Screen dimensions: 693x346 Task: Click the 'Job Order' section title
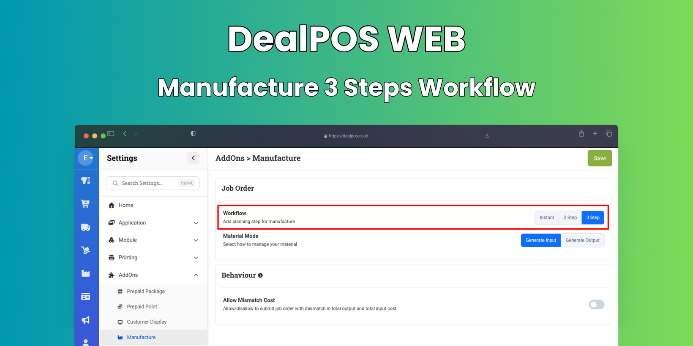point(237,188)
